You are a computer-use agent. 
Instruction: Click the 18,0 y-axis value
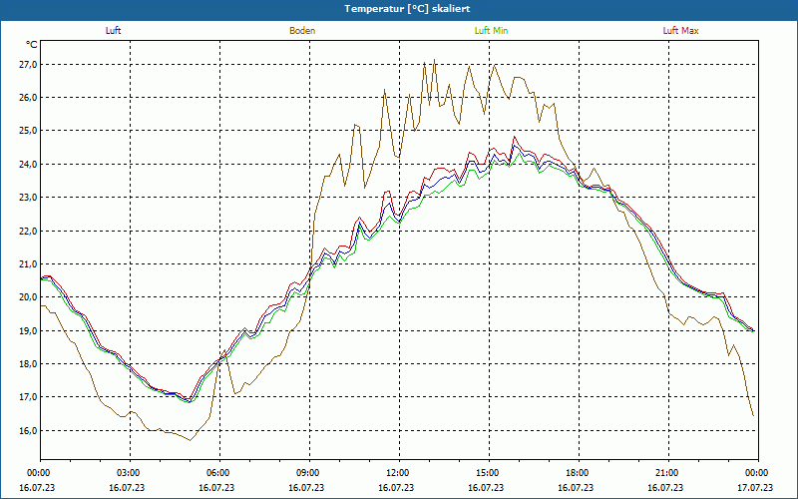point(28,364)
